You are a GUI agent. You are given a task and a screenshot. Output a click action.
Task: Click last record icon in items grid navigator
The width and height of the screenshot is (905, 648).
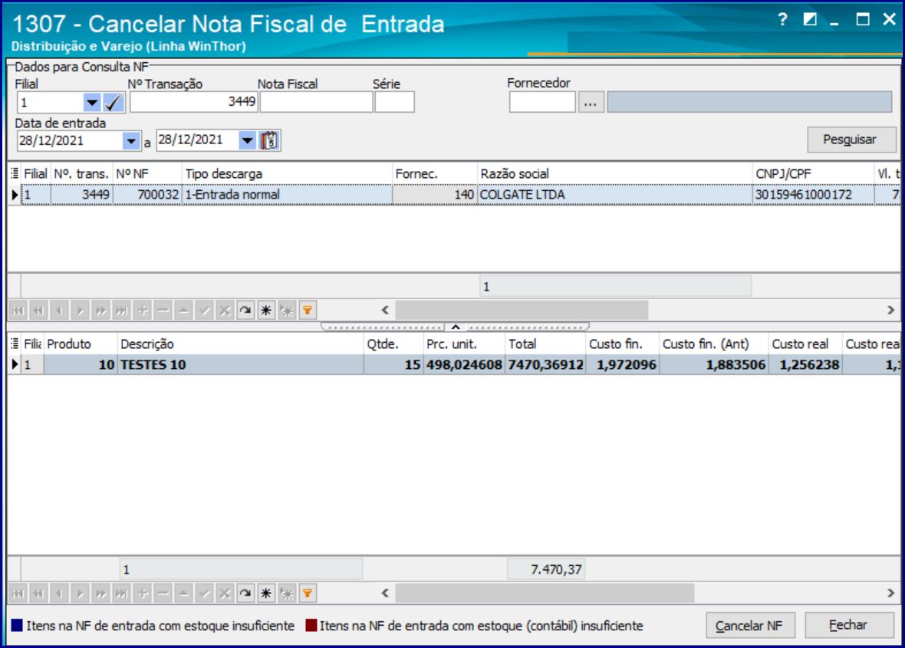point(121,594)
